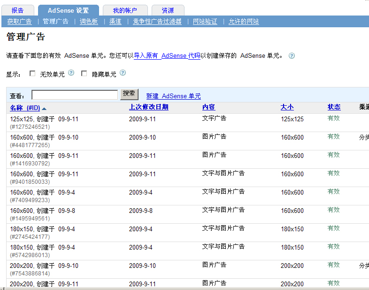Open 竞争性广告过滤器 submenu link

[x=157, y=22]
